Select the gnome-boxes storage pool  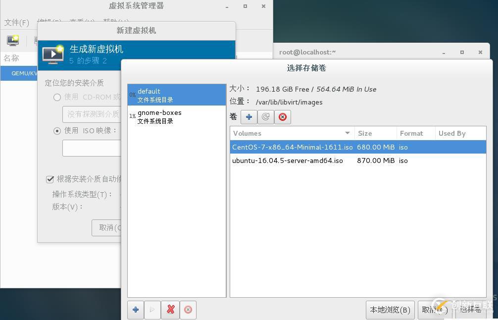click(177, 116)
